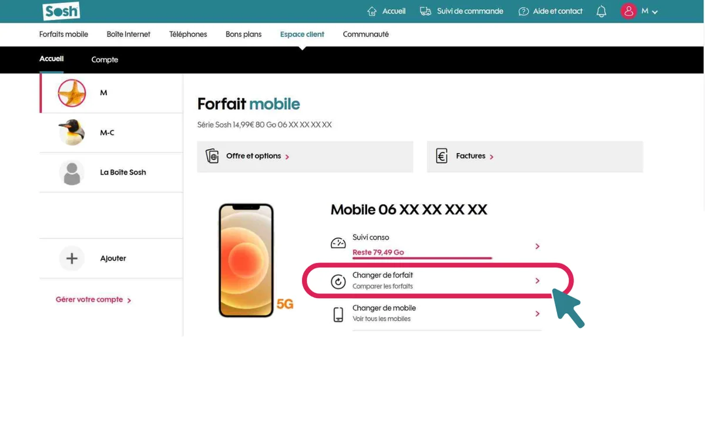Click the Forfait mobile heading
This screenshot has height=433, width=705.
[x=249, y=104]
